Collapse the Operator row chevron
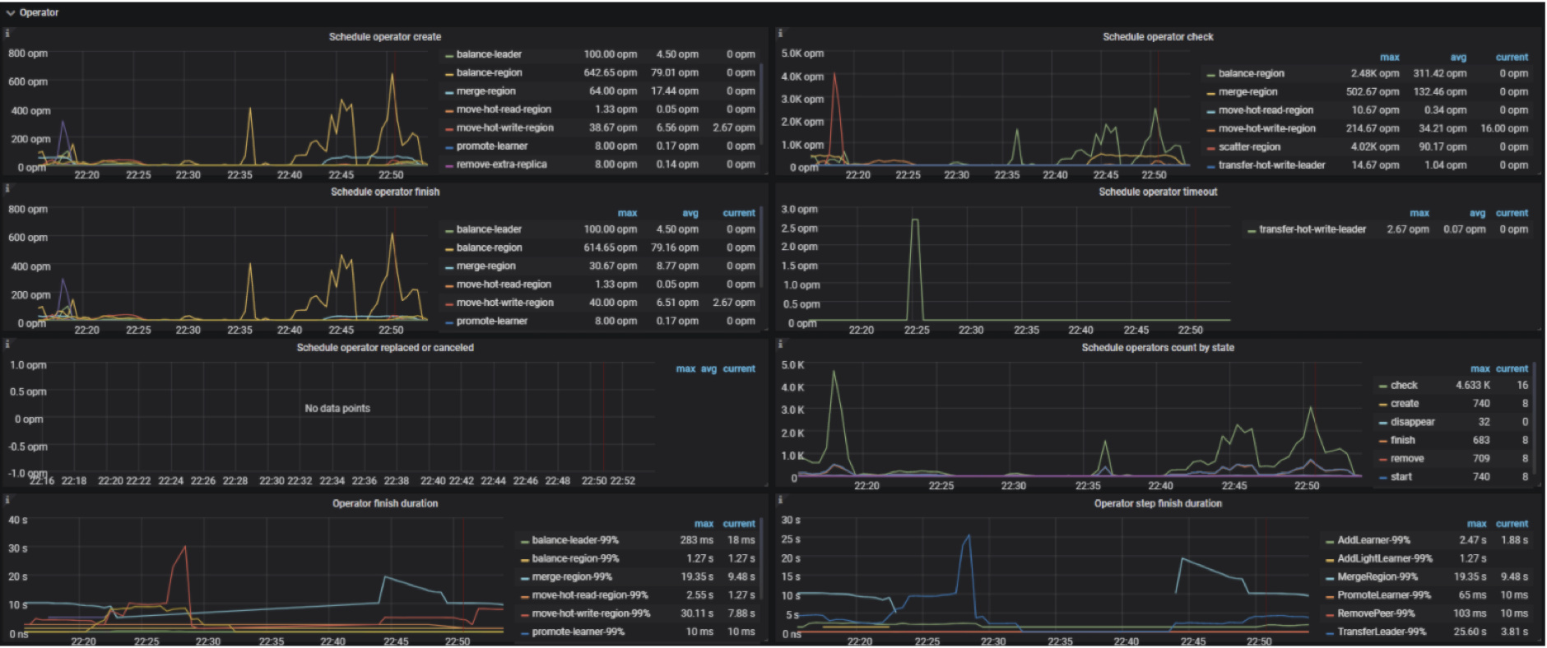This screenshot has height=648, width=1547. (x=11, y=12)
